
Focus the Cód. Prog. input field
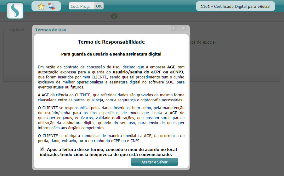point(82,6)
